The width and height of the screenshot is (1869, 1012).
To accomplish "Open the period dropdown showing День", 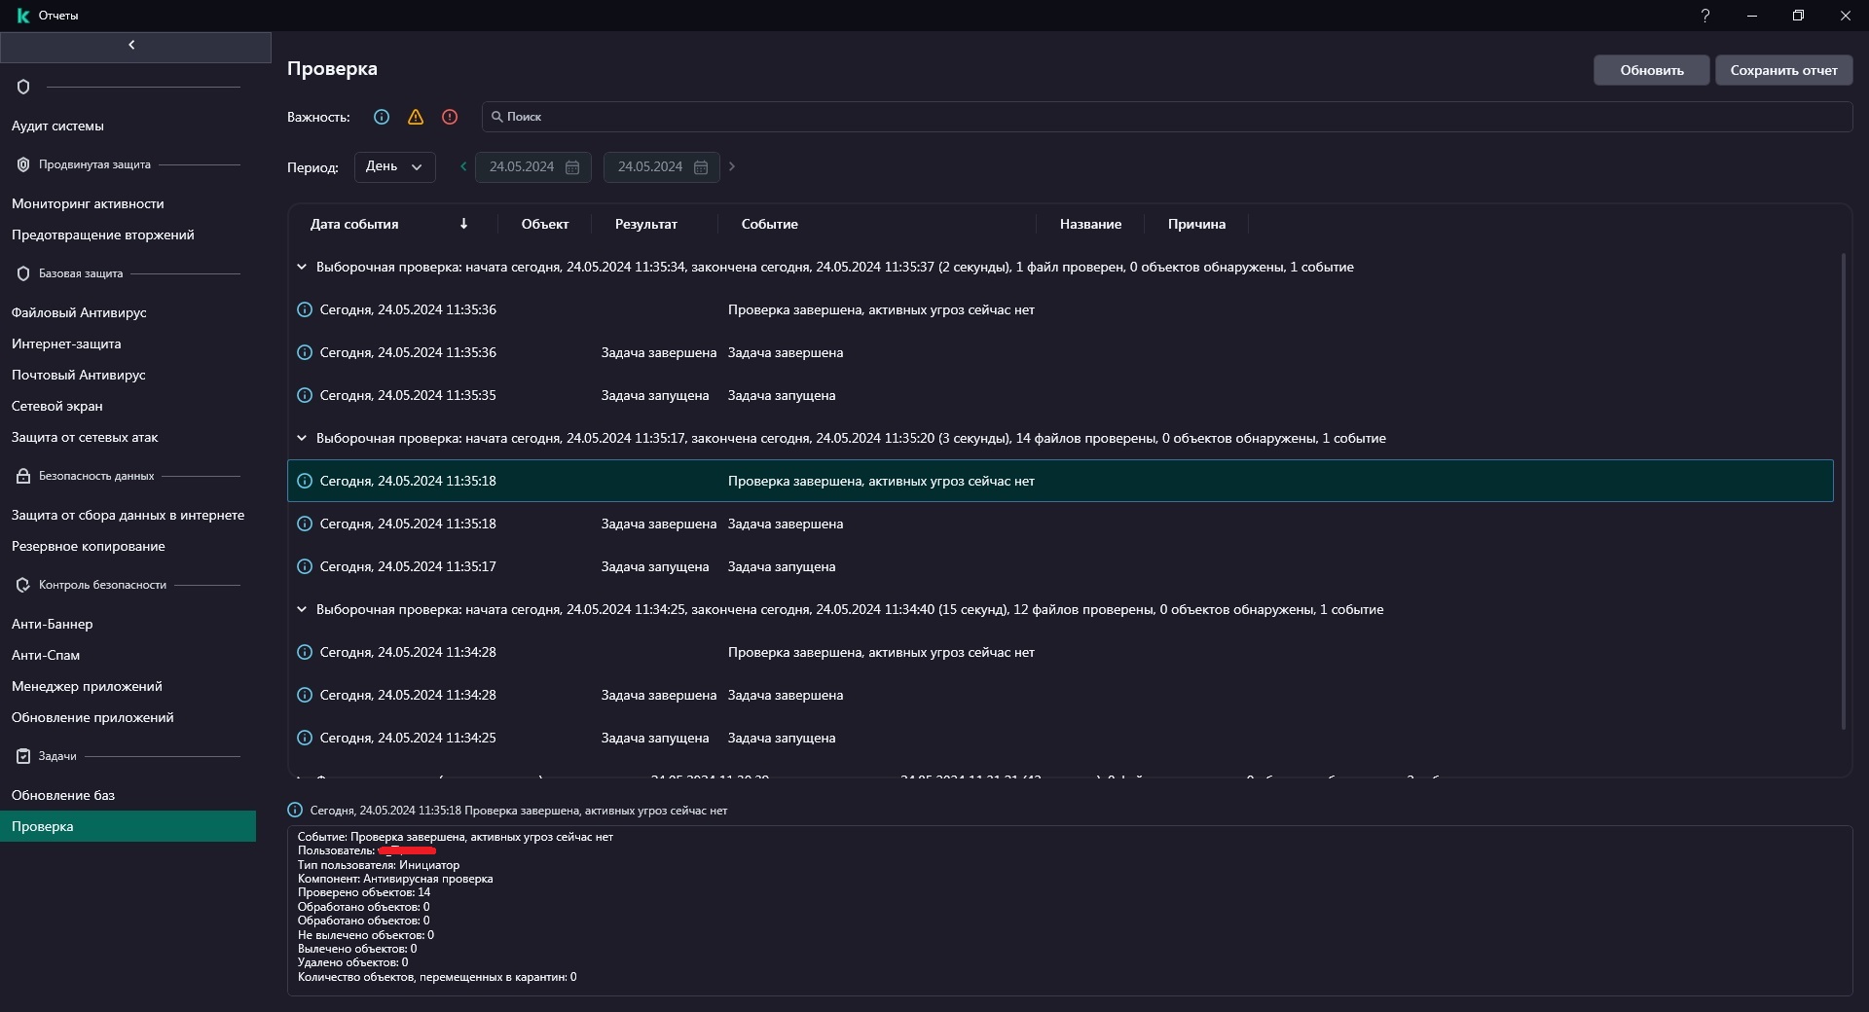I will click(x=394, y=166).
